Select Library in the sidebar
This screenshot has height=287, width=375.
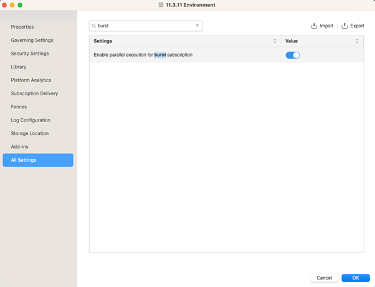tap(19, 67)
